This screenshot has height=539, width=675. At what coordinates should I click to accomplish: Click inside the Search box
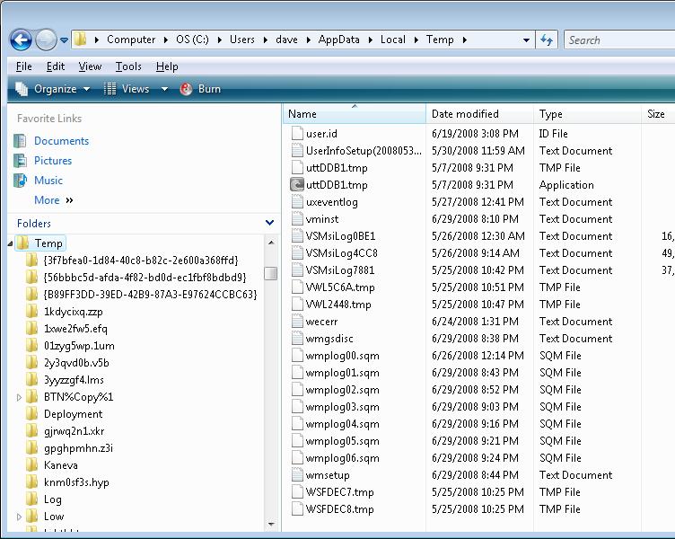click(620, 40)
